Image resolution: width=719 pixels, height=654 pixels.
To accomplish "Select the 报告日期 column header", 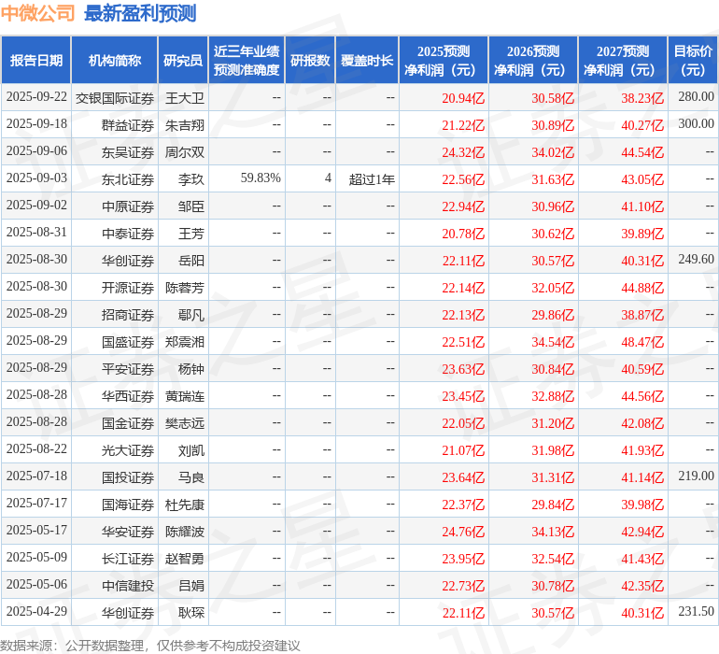I will tap(36, 60).
